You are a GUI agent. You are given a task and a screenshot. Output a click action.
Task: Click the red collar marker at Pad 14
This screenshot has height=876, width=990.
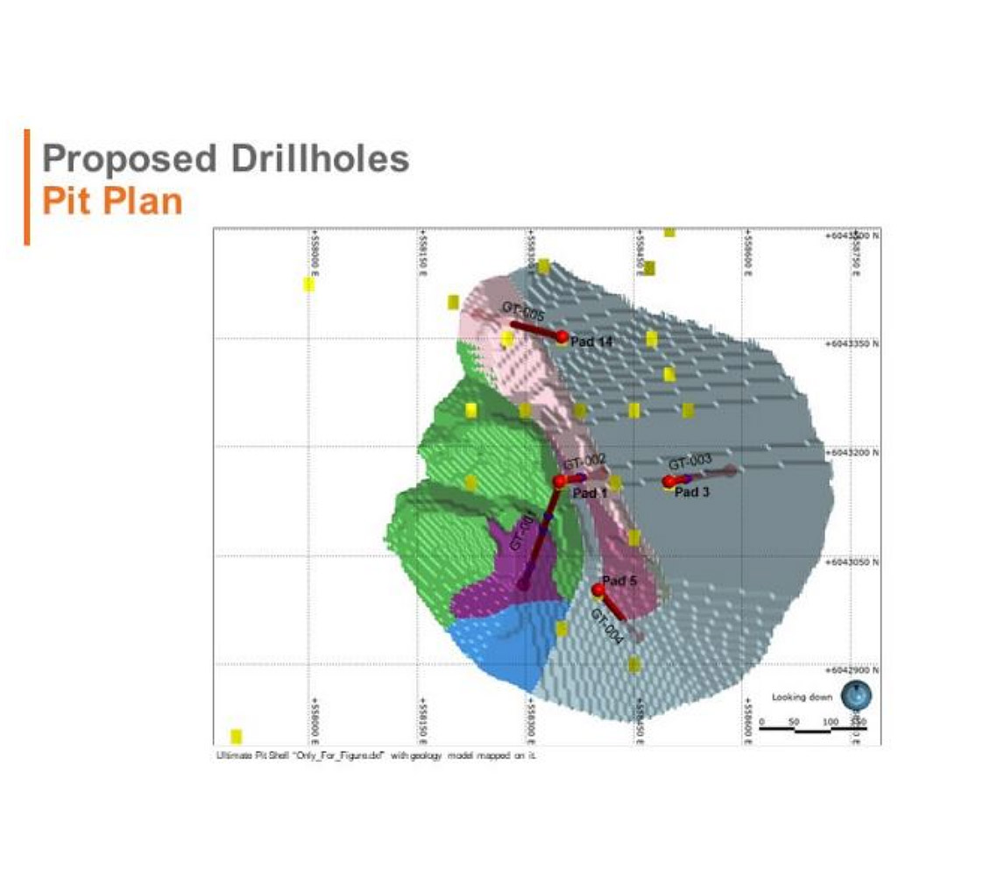562,336
